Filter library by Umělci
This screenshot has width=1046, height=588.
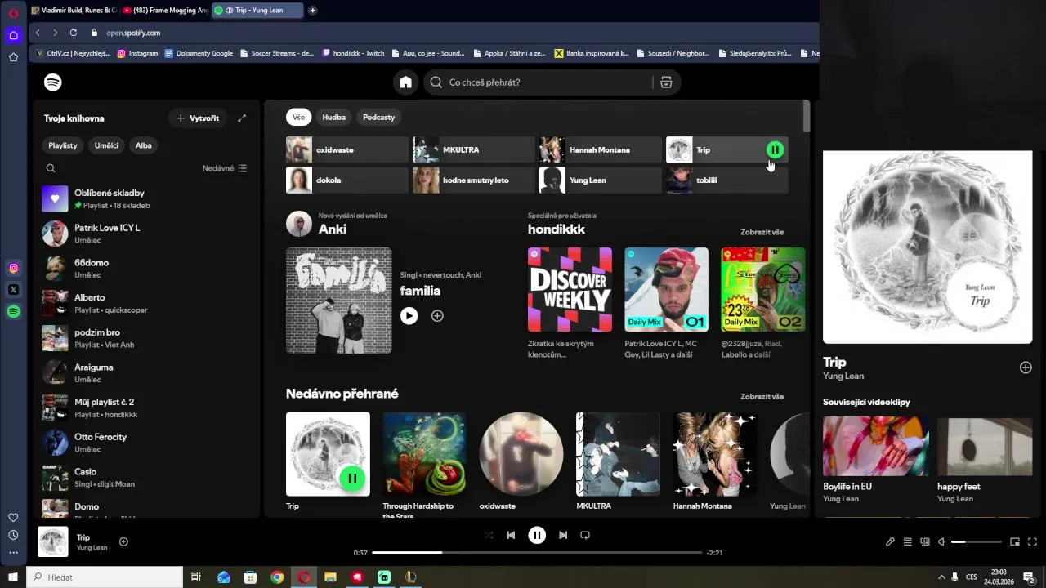tap(106, 145)
